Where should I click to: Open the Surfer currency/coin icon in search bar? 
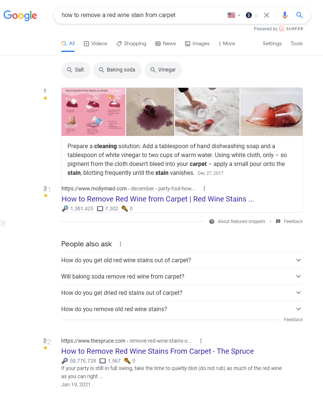[248, 15]
